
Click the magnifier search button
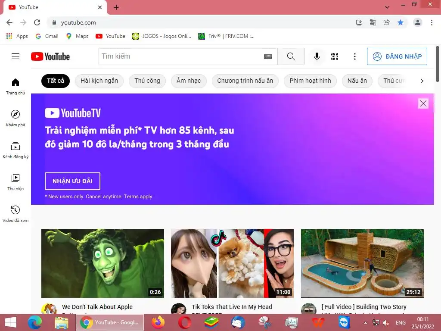[291, 56]
